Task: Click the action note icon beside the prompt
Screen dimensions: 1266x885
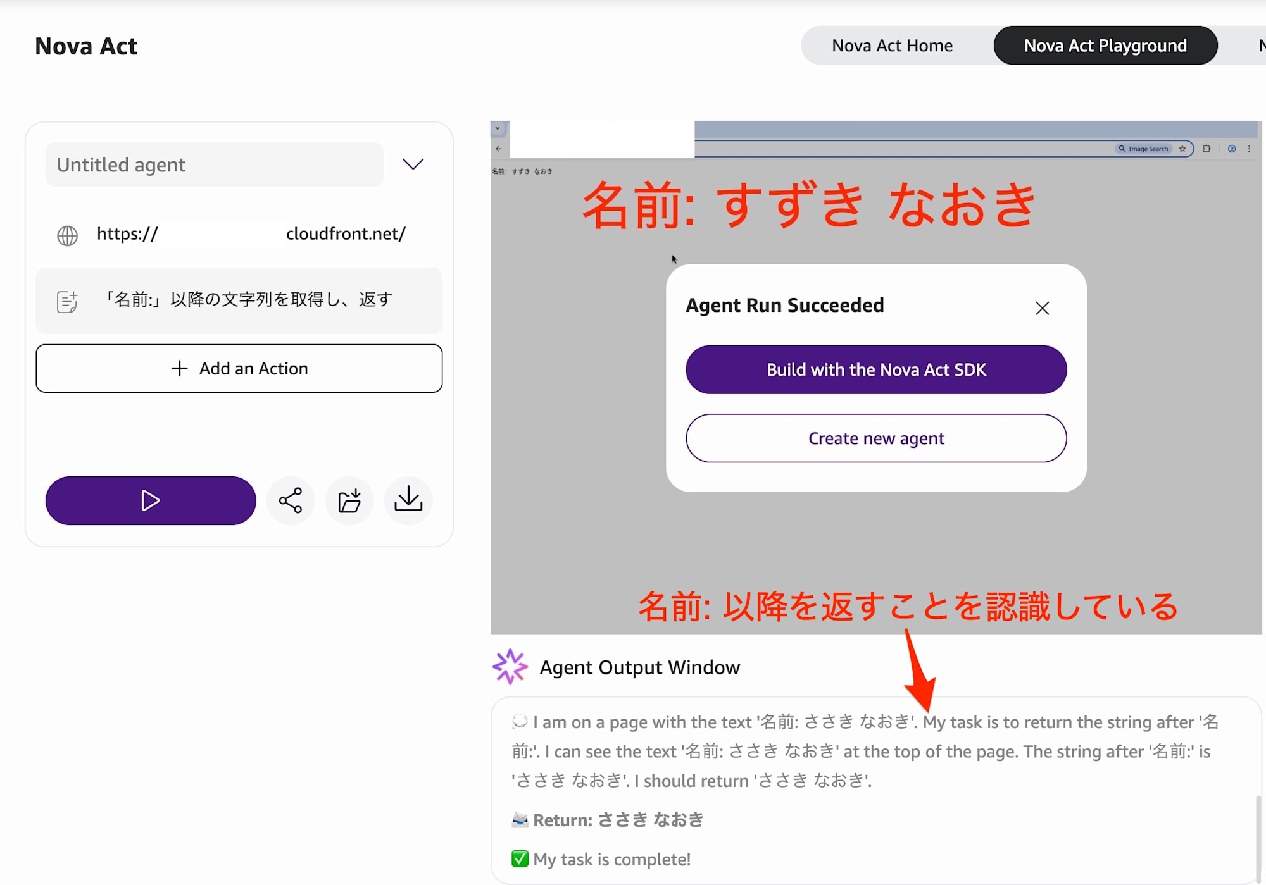Action: pos(67,302)
